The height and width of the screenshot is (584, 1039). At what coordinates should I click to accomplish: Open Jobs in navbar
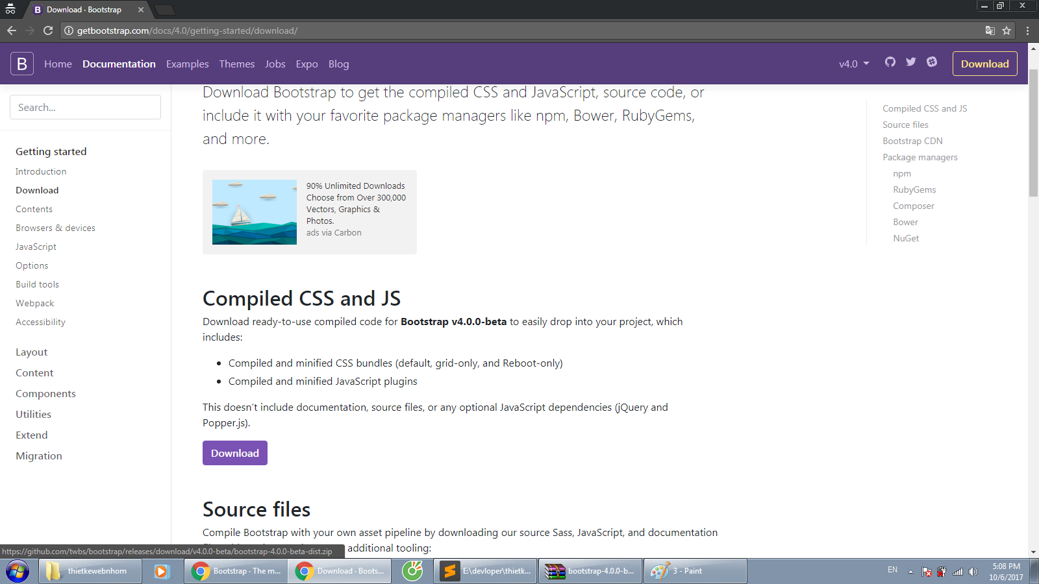(x=275, y=64)
